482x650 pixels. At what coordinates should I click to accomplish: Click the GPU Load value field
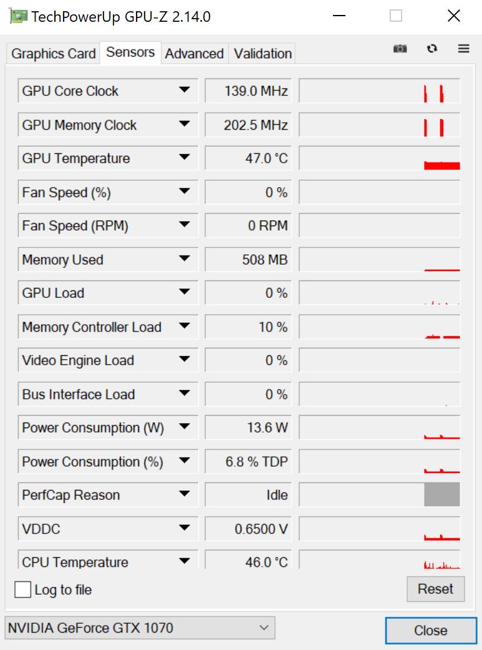(x=248, y=293)
